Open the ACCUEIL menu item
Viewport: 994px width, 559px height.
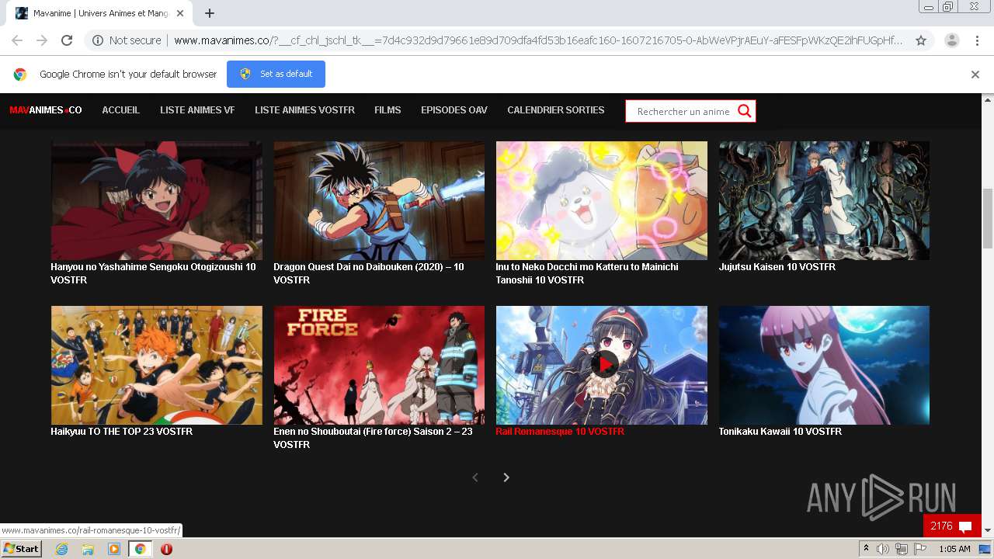(121, 110)
